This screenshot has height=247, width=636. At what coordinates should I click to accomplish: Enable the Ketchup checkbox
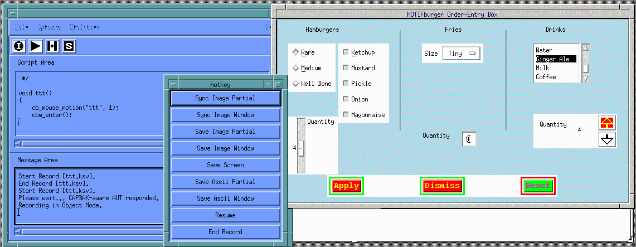pyautogui.click(x=346, y=52)
